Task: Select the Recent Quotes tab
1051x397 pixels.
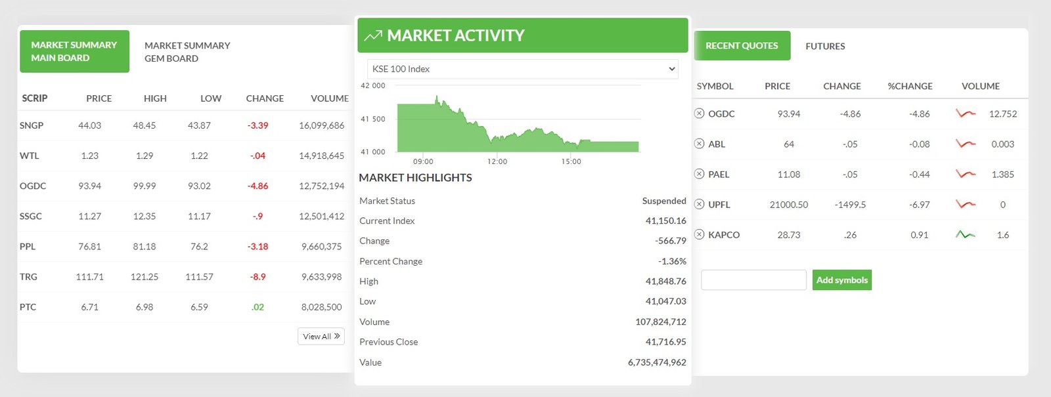Action: click(x=742, y=46)
